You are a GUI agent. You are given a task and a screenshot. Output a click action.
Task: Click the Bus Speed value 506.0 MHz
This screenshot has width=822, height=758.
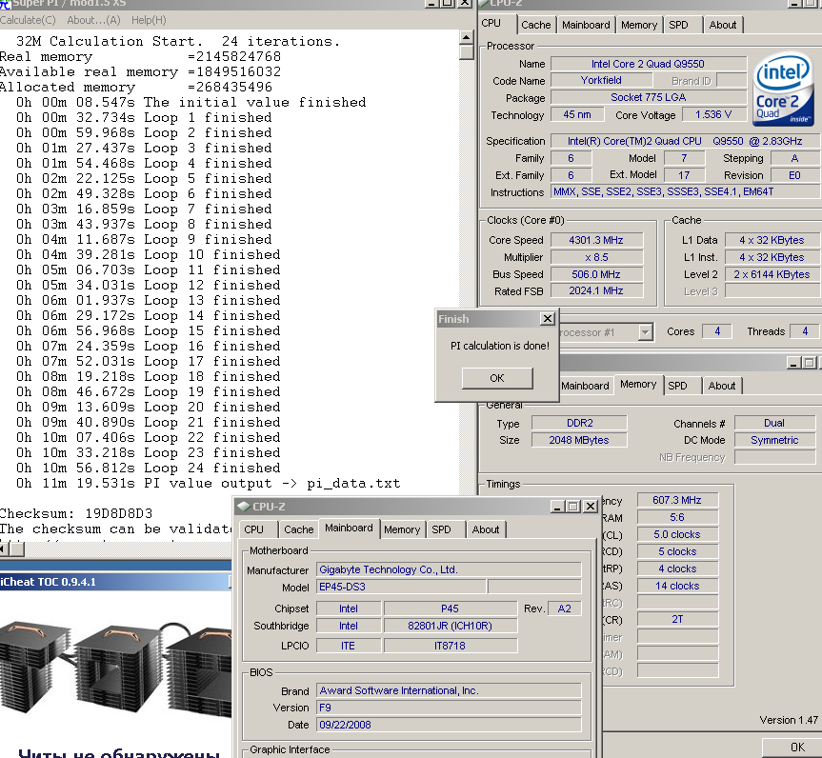pos(596,274)
